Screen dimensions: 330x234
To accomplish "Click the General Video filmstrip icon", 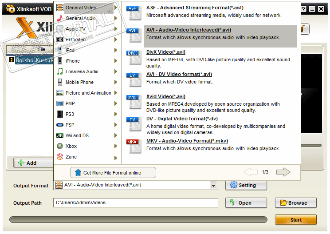I will (60, 8).
